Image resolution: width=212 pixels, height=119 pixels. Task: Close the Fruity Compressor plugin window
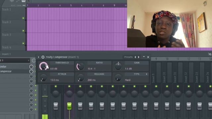pos(148,57)
